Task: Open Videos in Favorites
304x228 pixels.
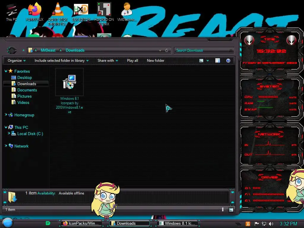Action: (23, 102)
